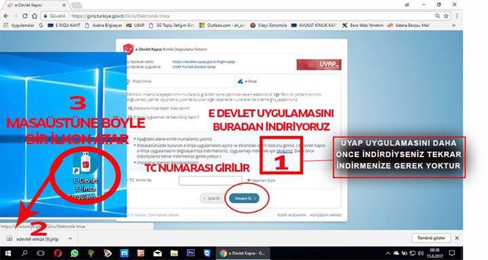The image size is (488, 260).
Task: Click the İptal Et button
Action: tap(211, 198)
